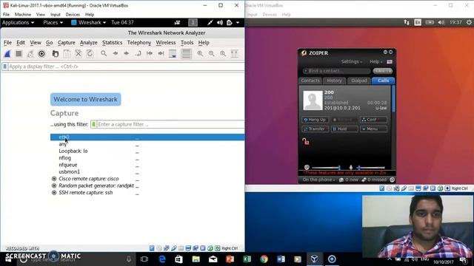The width and height of the screenshot is (474, 266).
Task: Open Zoiper Help dropdown
Action: pos(375,61)
